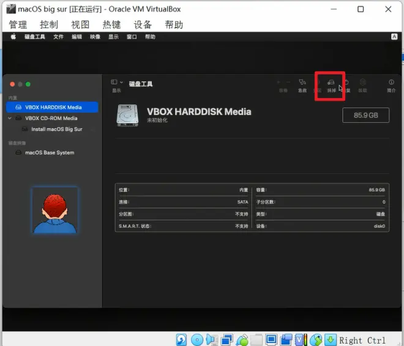Viewport: 404px width, 346px height.
Task: Select VBOX HARDDISK Media in sidebar
Action: click(x=52, y=107)
